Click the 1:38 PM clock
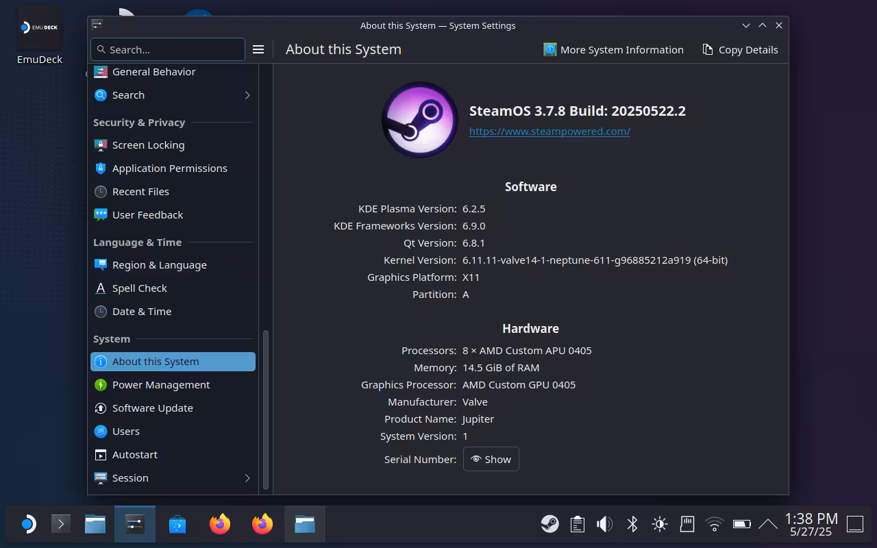 pos(811,524)
